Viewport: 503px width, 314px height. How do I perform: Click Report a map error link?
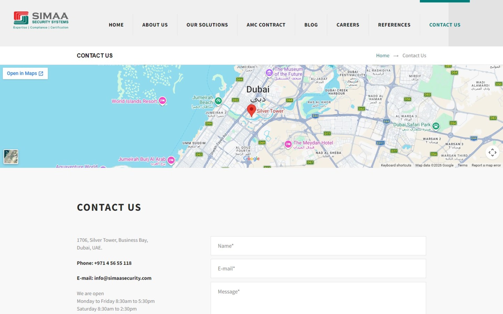486,165
